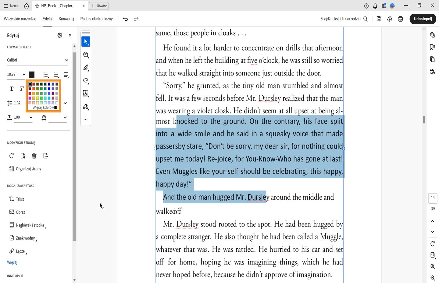Select the Edytuj tab
This screenshot has height=283, width=439.
[48, 19]
